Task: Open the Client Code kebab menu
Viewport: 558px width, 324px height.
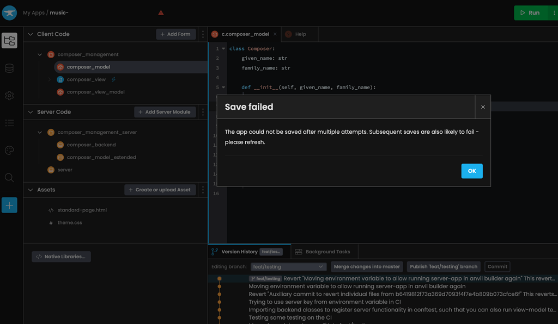Action: pyautogui.click(x=203, y=34)
